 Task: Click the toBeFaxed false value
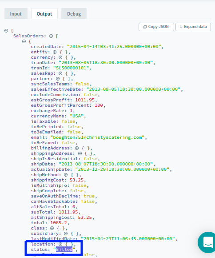[68, 143]
